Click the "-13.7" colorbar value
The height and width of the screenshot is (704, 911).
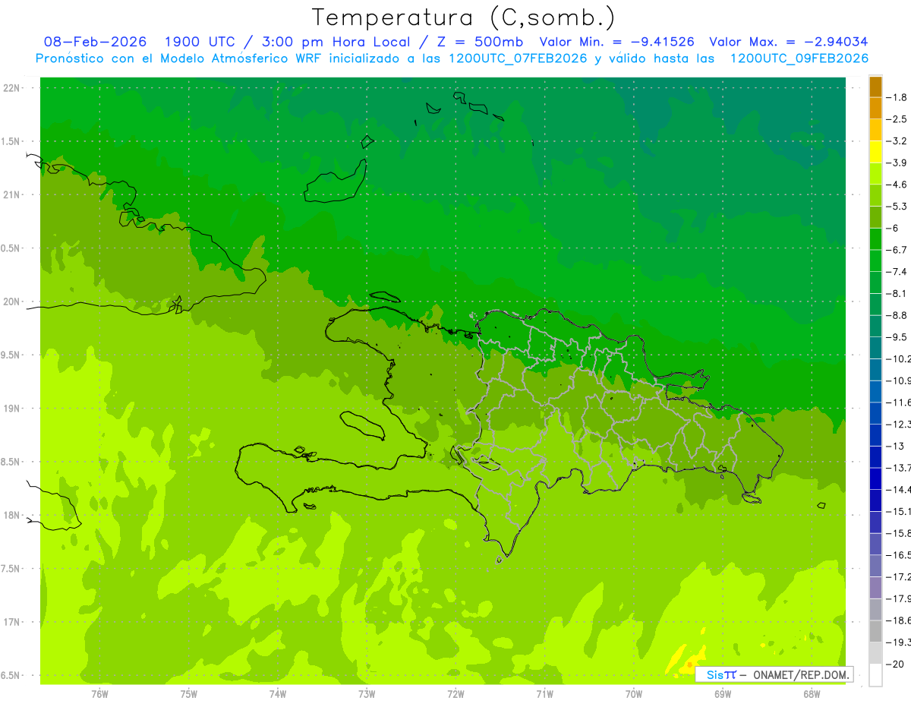click(x=899, y=468)
